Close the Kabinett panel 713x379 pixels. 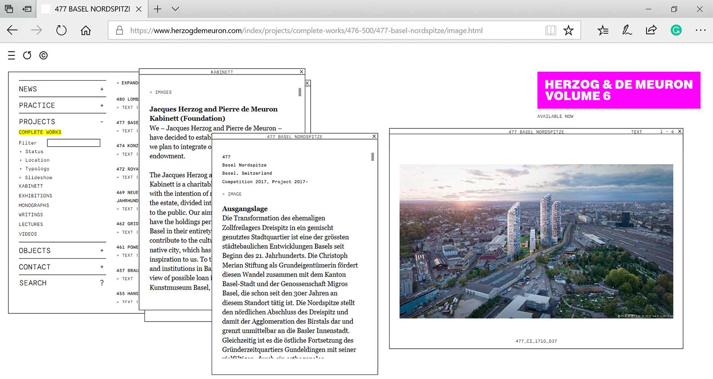pos(302,72)
